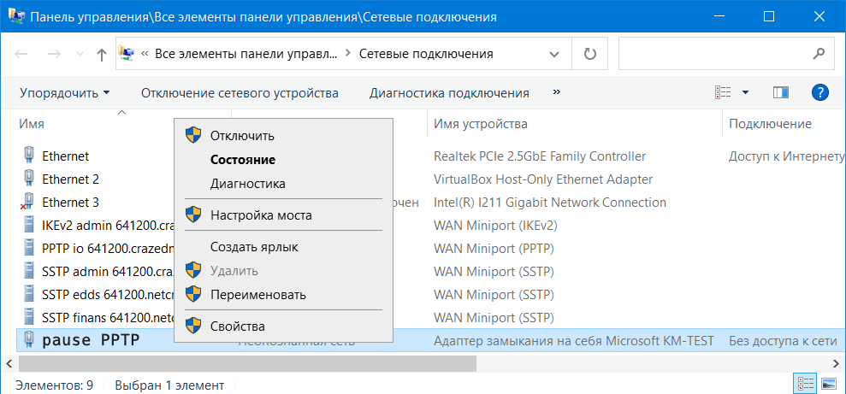Click the Ethernet adapter icon
Image resolution: width=846 pixels, height=394 pixels.
pos(28,156)
